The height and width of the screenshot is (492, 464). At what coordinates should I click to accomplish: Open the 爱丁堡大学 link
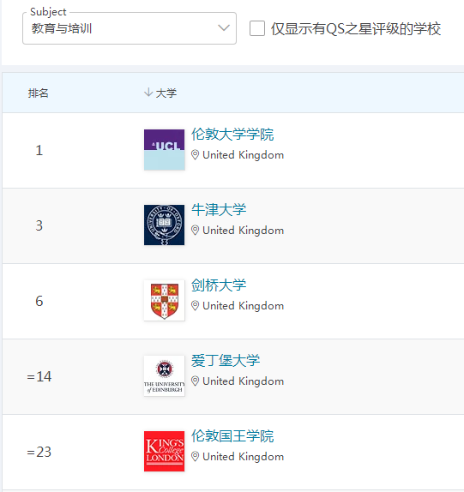(x=226, y=361)
